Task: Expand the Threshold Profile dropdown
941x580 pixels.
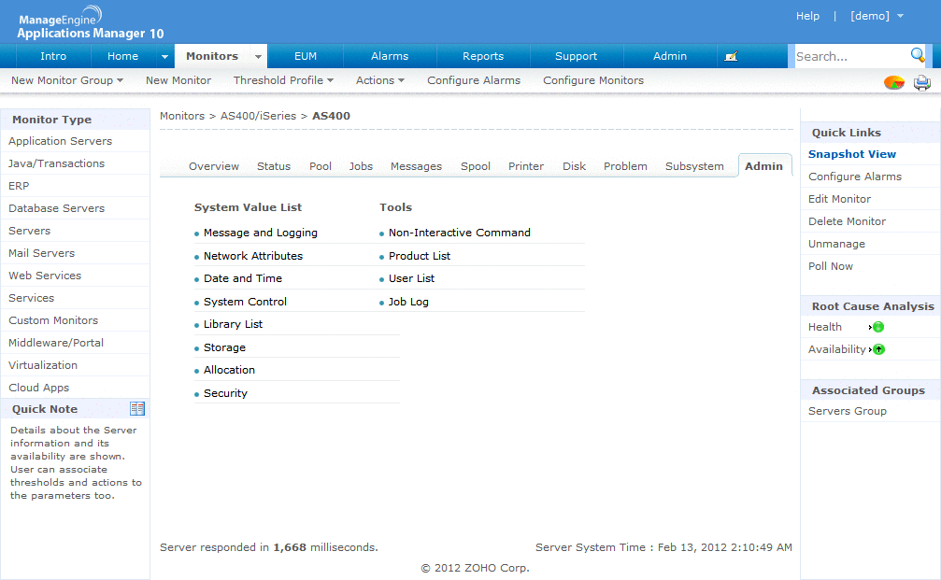Action: (282, 80)
